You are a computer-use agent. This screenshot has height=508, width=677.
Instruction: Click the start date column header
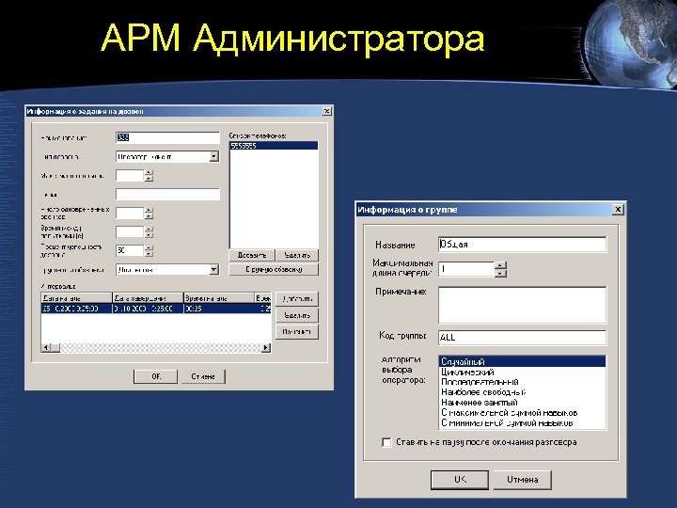coord(76,298)
